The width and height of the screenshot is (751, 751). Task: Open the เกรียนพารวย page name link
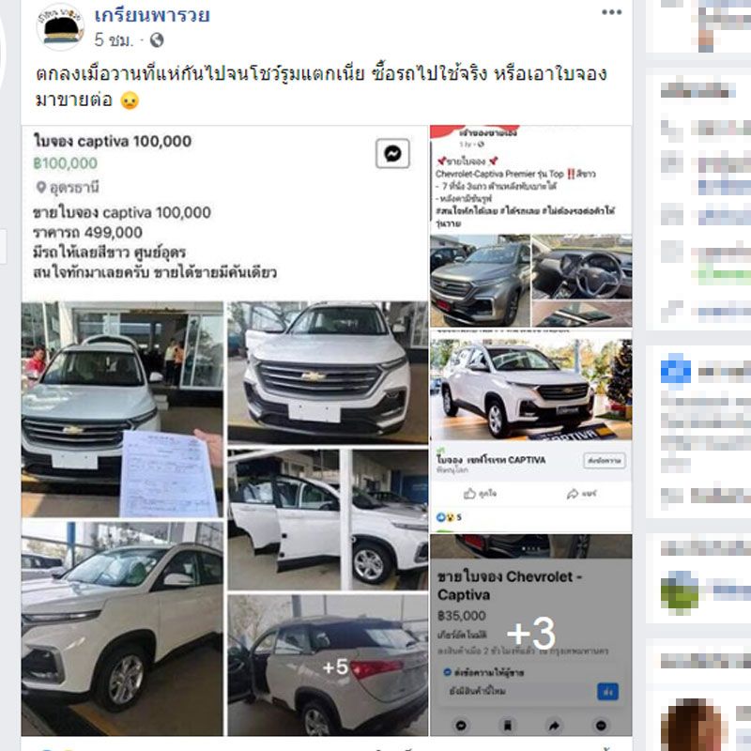coord(152,15)
